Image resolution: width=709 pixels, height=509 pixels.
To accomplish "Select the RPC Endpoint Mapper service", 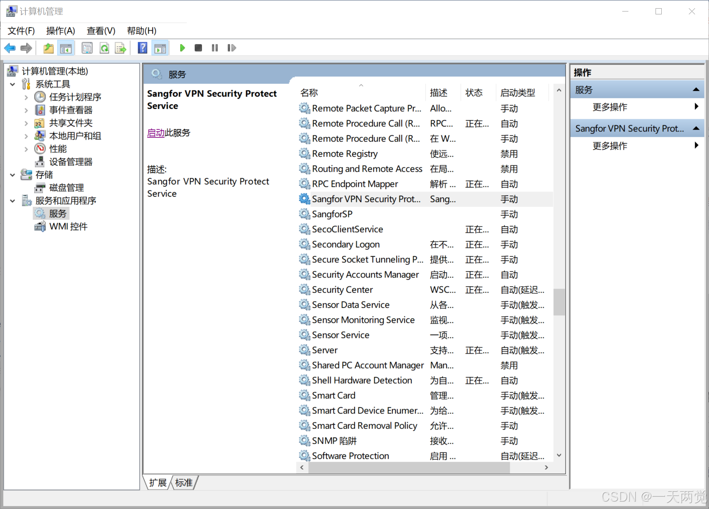I will tap(425, 184).
